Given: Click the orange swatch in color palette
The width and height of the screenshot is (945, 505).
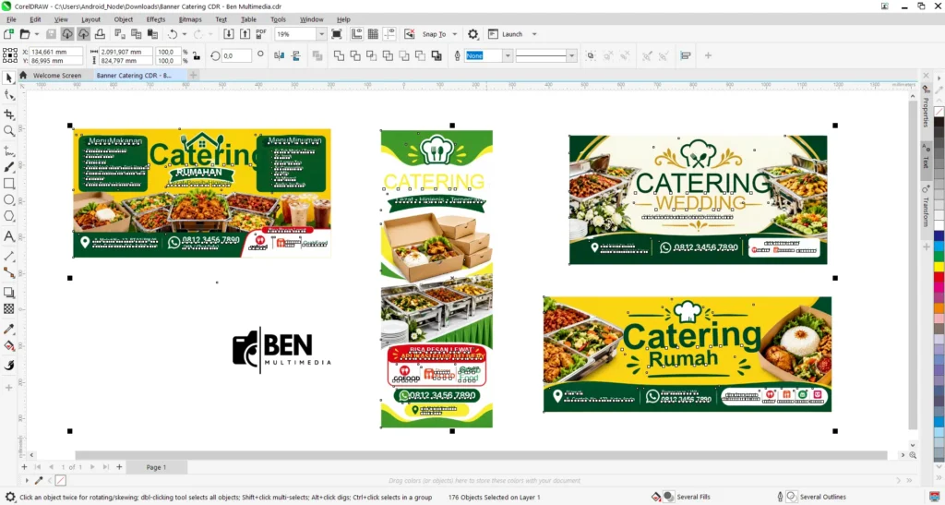Looking at the screenshot, I should pyautogui.click(x=939, y=309).
